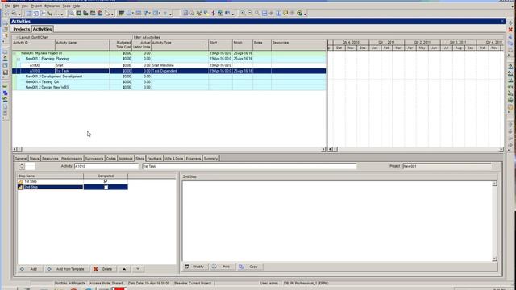Viewport: 516px width, 290px height.
Task: Open the Summary details tab
Action: [x=210, y=159]
